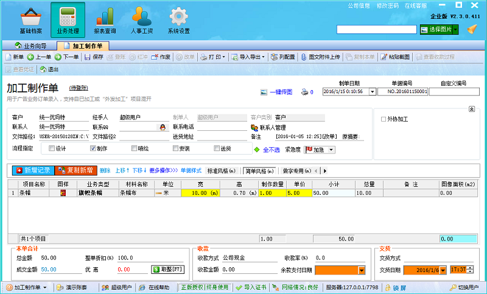Open the 系统设置 gear icon module
The width and height of the screenshot is (487, 294).
(178, 19)
